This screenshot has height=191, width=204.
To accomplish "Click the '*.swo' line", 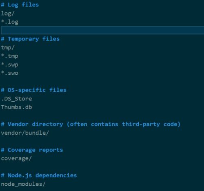I will pyautogui.click(x=10, y=73).
